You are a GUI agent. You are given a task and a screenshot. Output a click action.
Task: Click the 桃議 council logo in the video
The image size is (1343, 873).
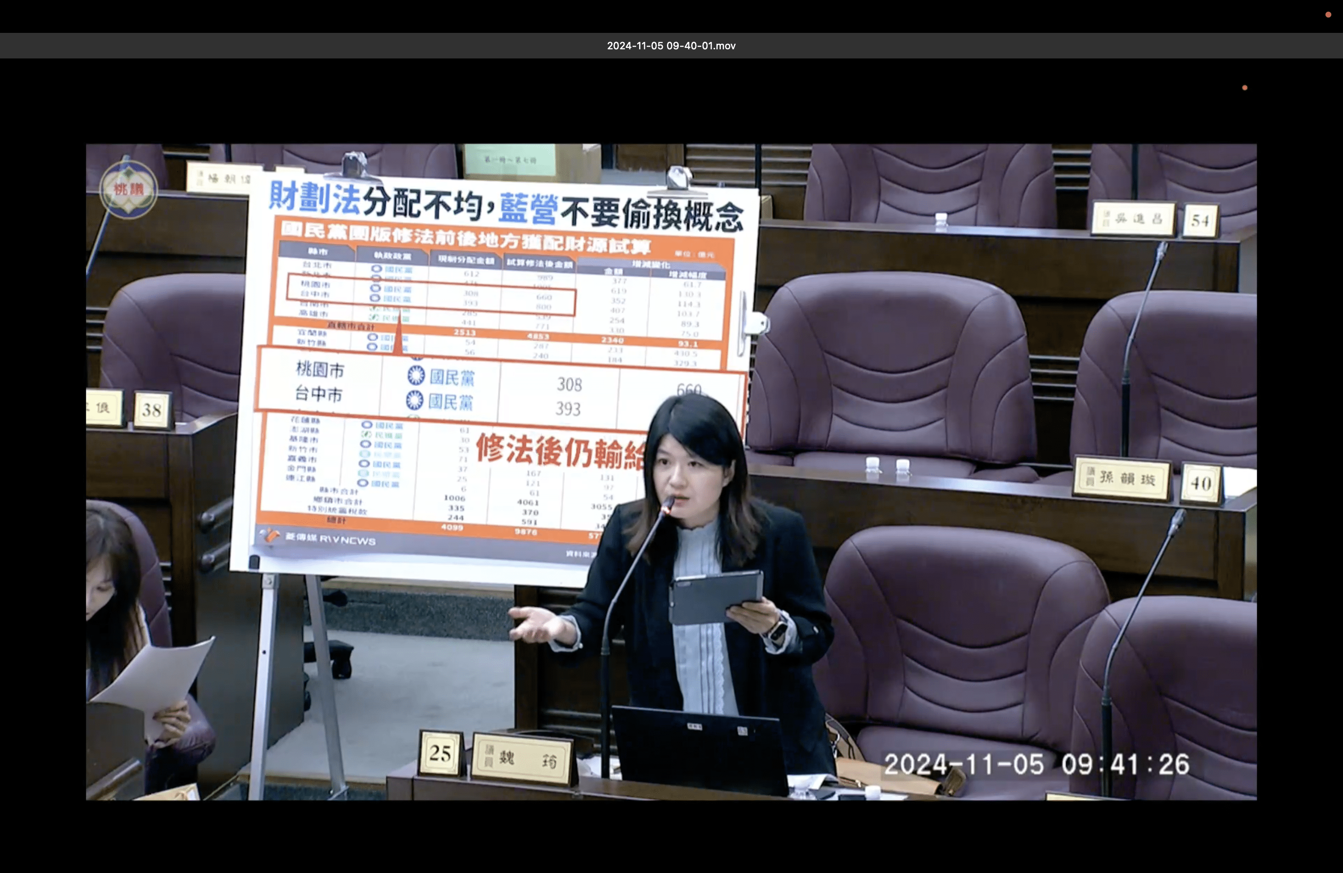[x=129, y=189]
